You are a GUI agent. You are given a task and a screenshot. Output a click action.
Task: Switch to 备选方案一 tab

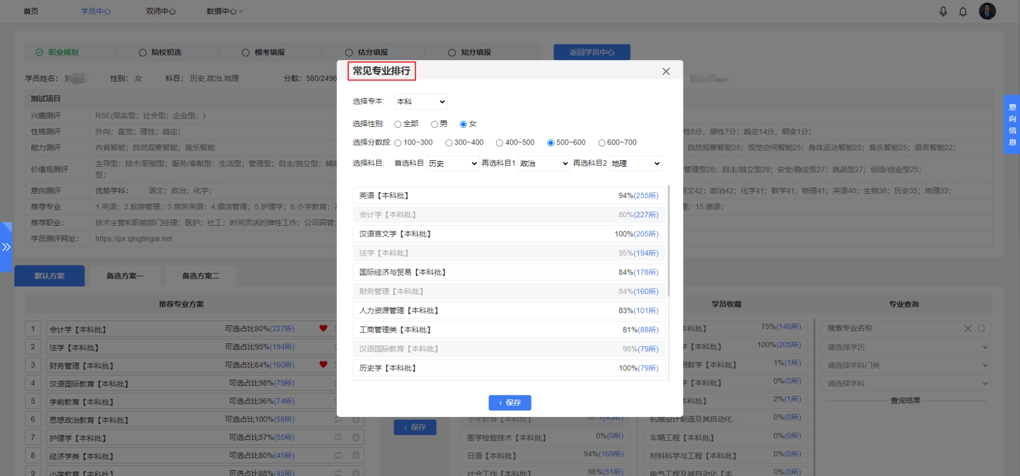click(x=125, y=276)
